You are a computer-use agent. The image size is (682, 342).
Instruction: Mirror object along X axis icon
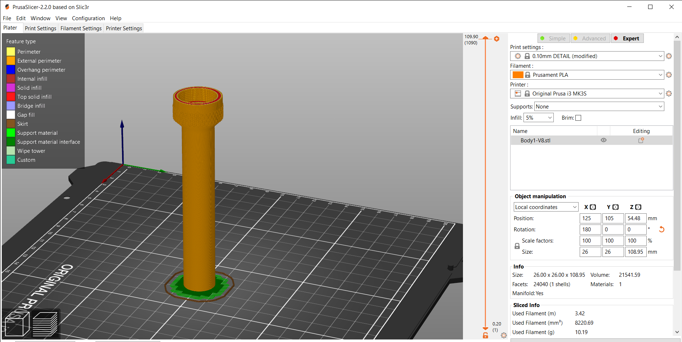point(593,207)
